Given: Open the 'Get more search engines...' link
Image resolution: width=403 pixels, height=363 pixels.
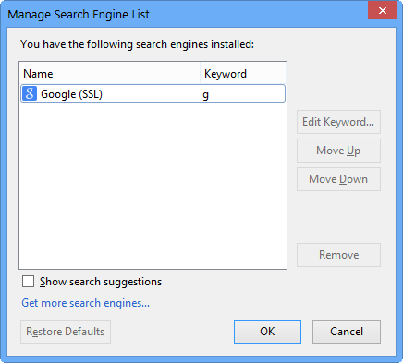Looking at the screenshot, I should tap(85, 303).
